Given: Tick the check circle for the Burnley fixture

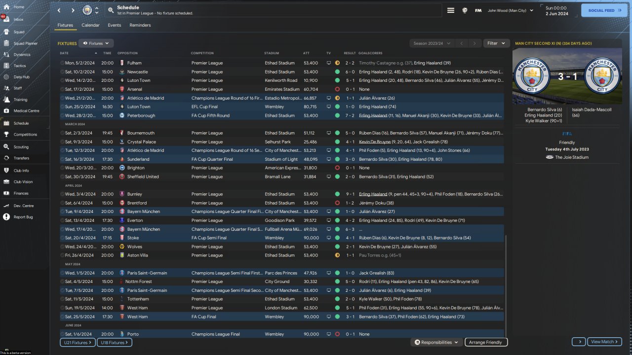Looking at the screenshot, I should click(x=62, y=194).
